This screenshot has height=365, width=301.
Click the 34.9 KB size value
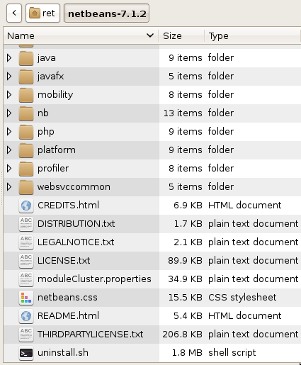click(185, 279)
